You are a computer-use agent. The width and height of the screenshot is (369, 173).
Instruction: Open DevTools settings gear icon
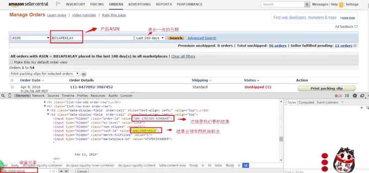coord(355,96)
